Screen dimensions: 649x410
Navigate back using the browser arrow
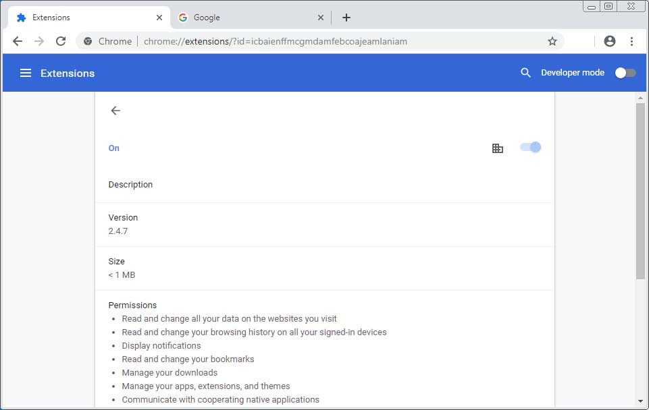(17, 41)
